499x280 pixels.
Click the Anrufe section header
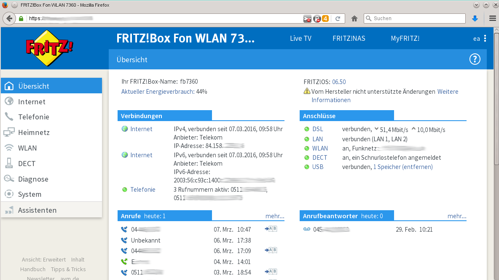tap(164, 216)
